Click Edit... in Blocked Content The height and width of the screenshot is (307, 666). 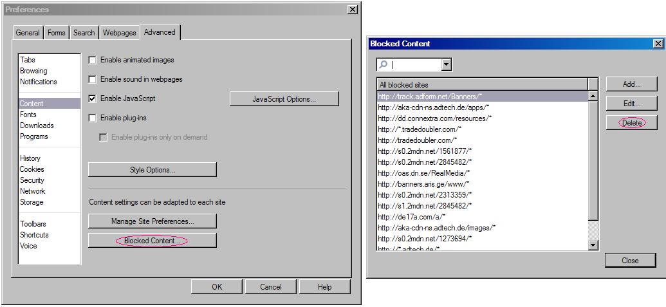coord(632,103)
